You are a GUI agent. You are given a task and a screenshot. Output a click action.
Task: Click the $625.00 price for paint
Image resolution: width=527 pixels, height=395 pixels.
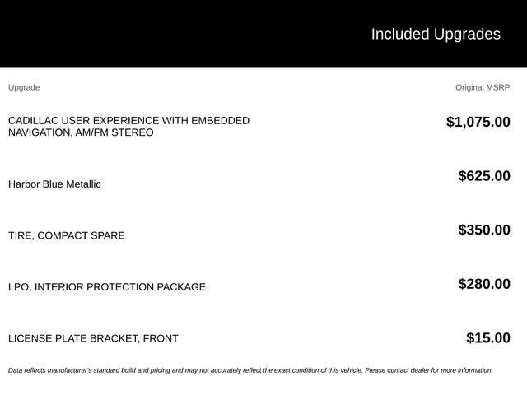click(484, 176)
